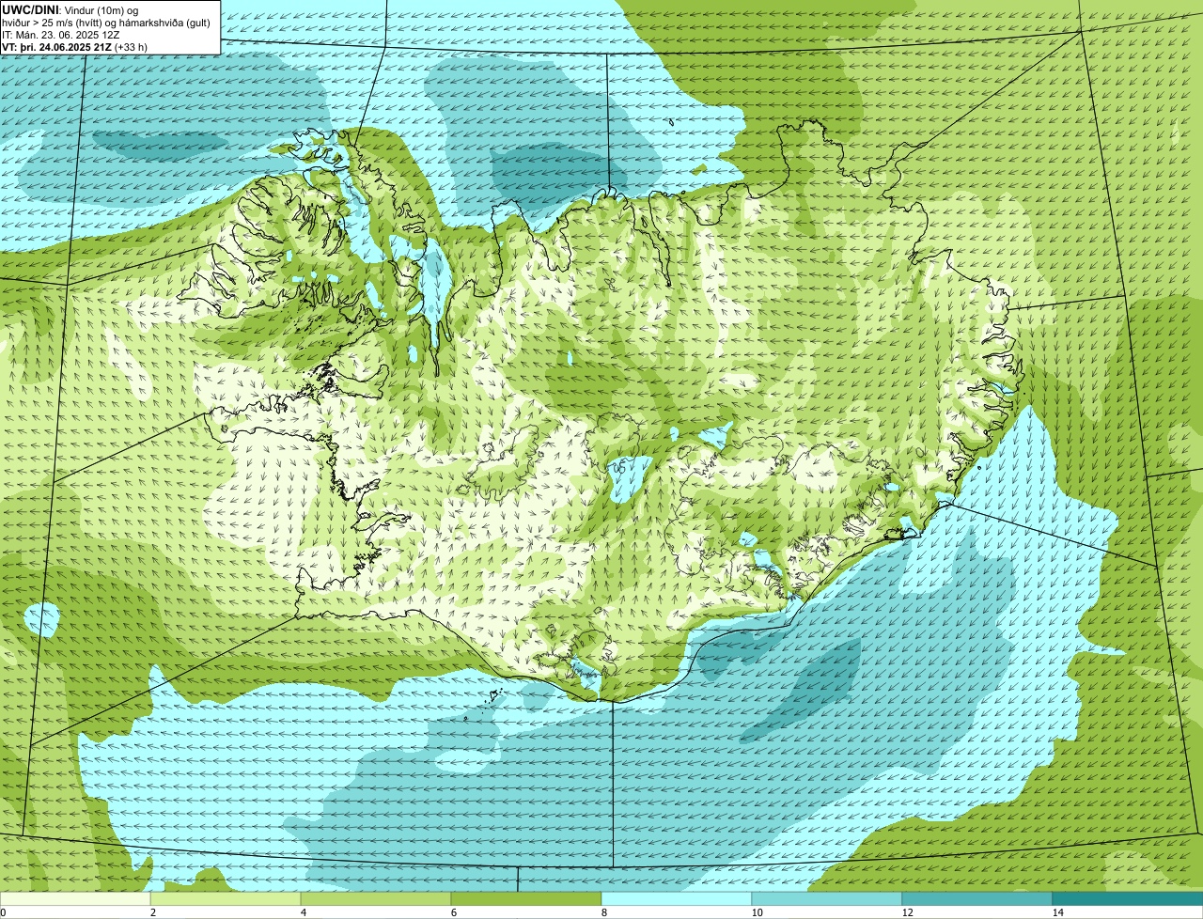This screenshot has width=1203, height=919.
Task: Click the teal 12–14 m/s legend swatch
Action: click(x=977, y=898)
